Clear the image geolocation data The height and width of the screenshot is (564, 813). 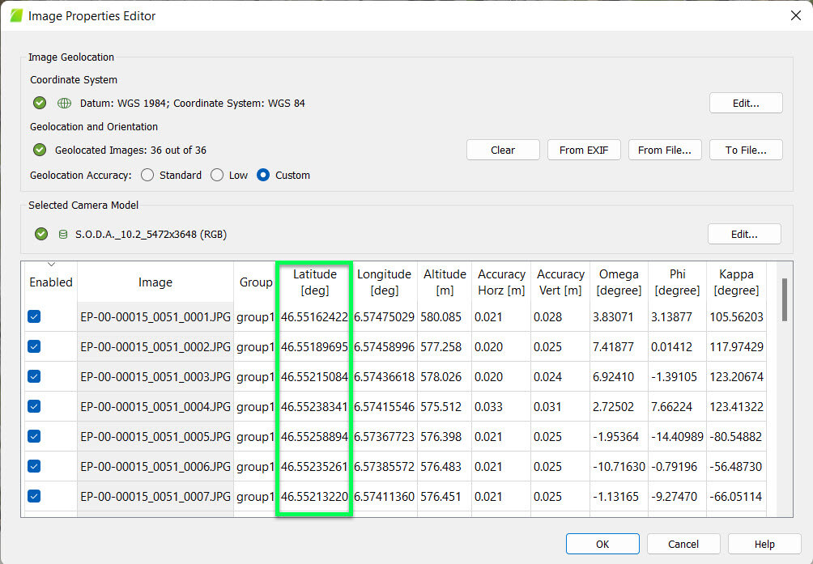tap(502, 149)
